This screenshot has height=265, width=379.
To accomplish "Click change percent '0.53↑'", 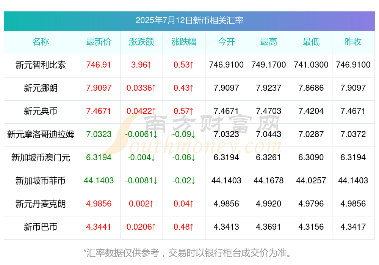I will 184,65.
